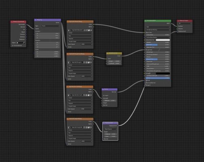Open the Object Space dropdown in the Displacement node
The image size is (204, 162).
110,129
